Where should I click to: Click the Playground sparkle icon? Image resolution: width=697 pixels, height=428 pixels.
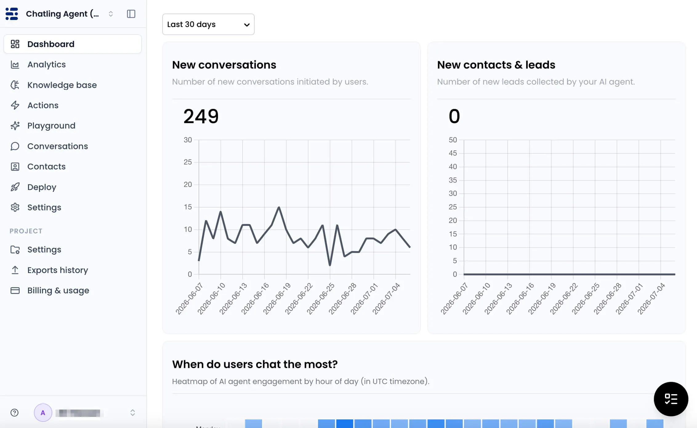point(15,126)
